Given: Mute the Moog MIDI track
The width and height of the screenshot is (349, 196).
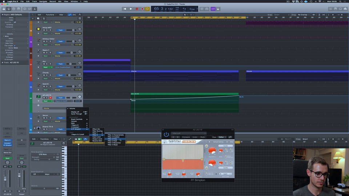Looking at the screenshot, I should (44, 30).
